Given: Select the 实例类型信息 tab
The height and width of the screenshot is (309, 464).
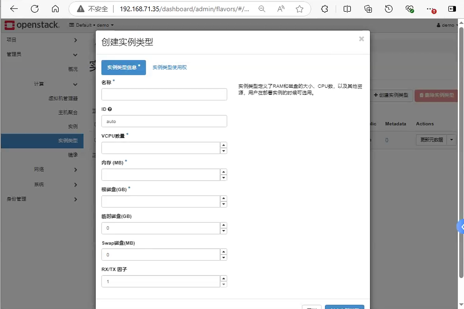Looking at the screenshot, I should tap(124, 68).
